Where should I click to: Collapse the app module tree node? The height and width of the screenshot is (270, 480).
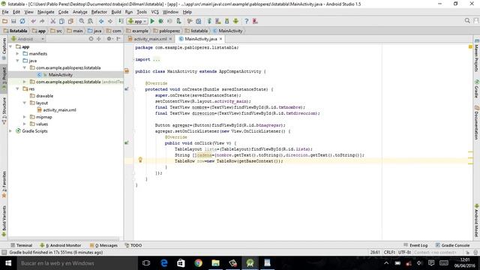coord(10,46)
